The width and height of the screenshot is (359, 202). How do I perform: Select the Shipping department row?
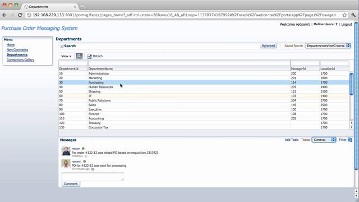pyautogui.click(x=204, y=91)
